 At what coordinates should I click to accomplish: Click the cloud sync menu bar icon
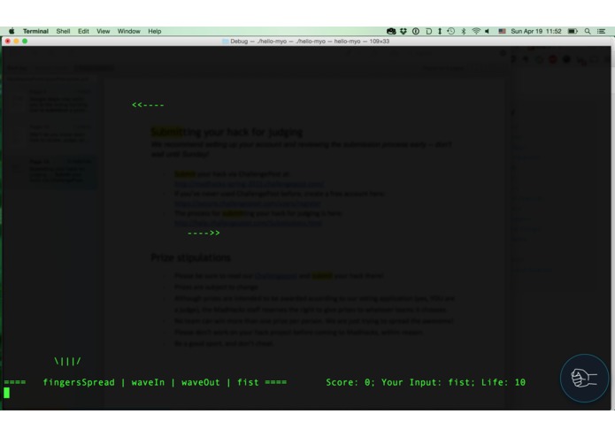pyautogui.click(x=391, y=31)
